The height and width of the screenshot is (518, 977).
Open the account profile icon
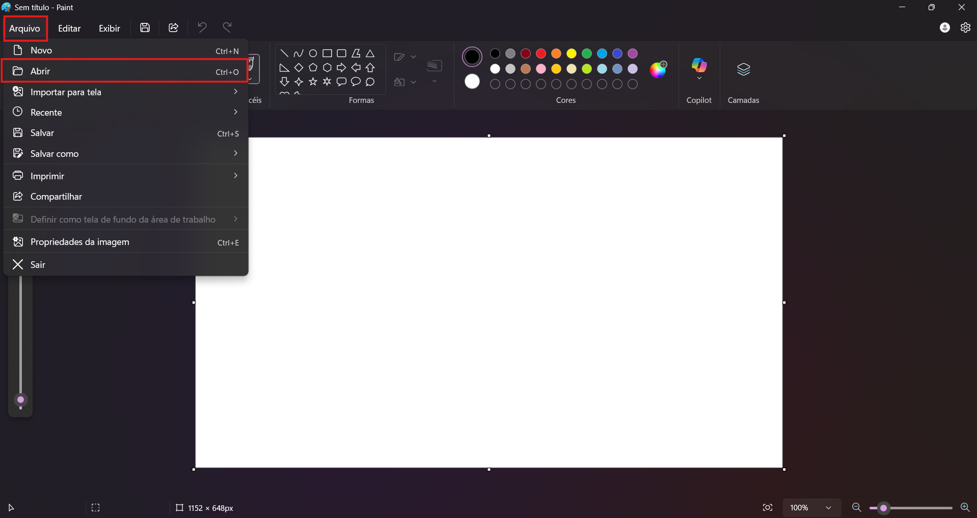click(x=945, y=28)
